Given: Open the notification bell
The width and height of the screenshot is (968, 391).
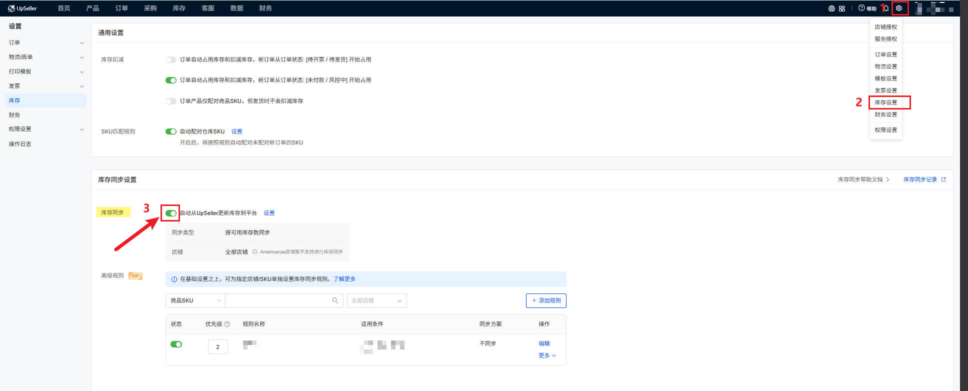Looking at the screenshot, I should pos(886,8).
